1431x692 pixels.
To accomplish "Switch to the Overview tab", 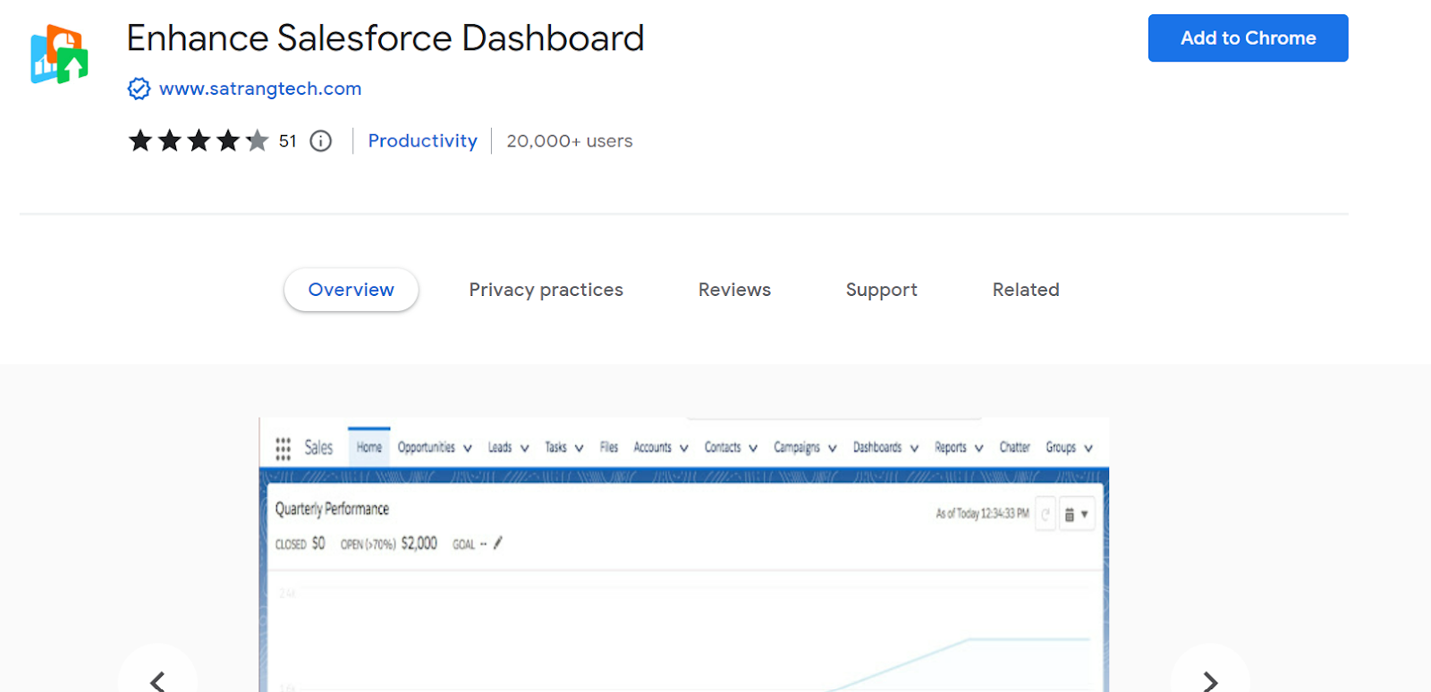I will point(351,290).
